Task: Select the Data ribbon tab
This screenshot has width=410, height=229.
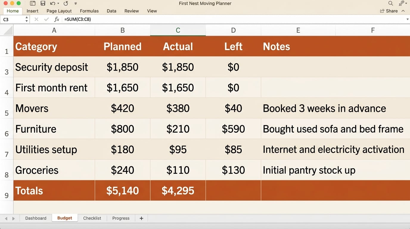Action: point(111,11)
